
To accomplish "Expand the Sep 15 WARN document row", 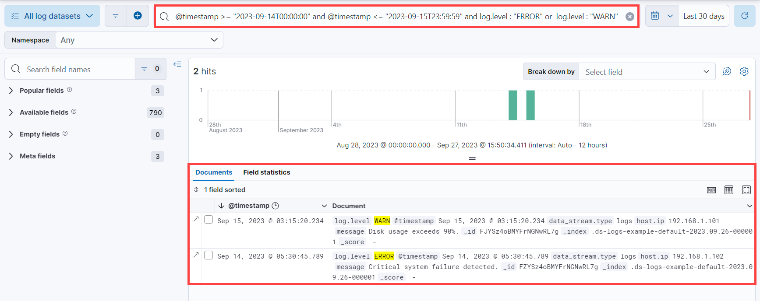I will click(x=196, y=220).
